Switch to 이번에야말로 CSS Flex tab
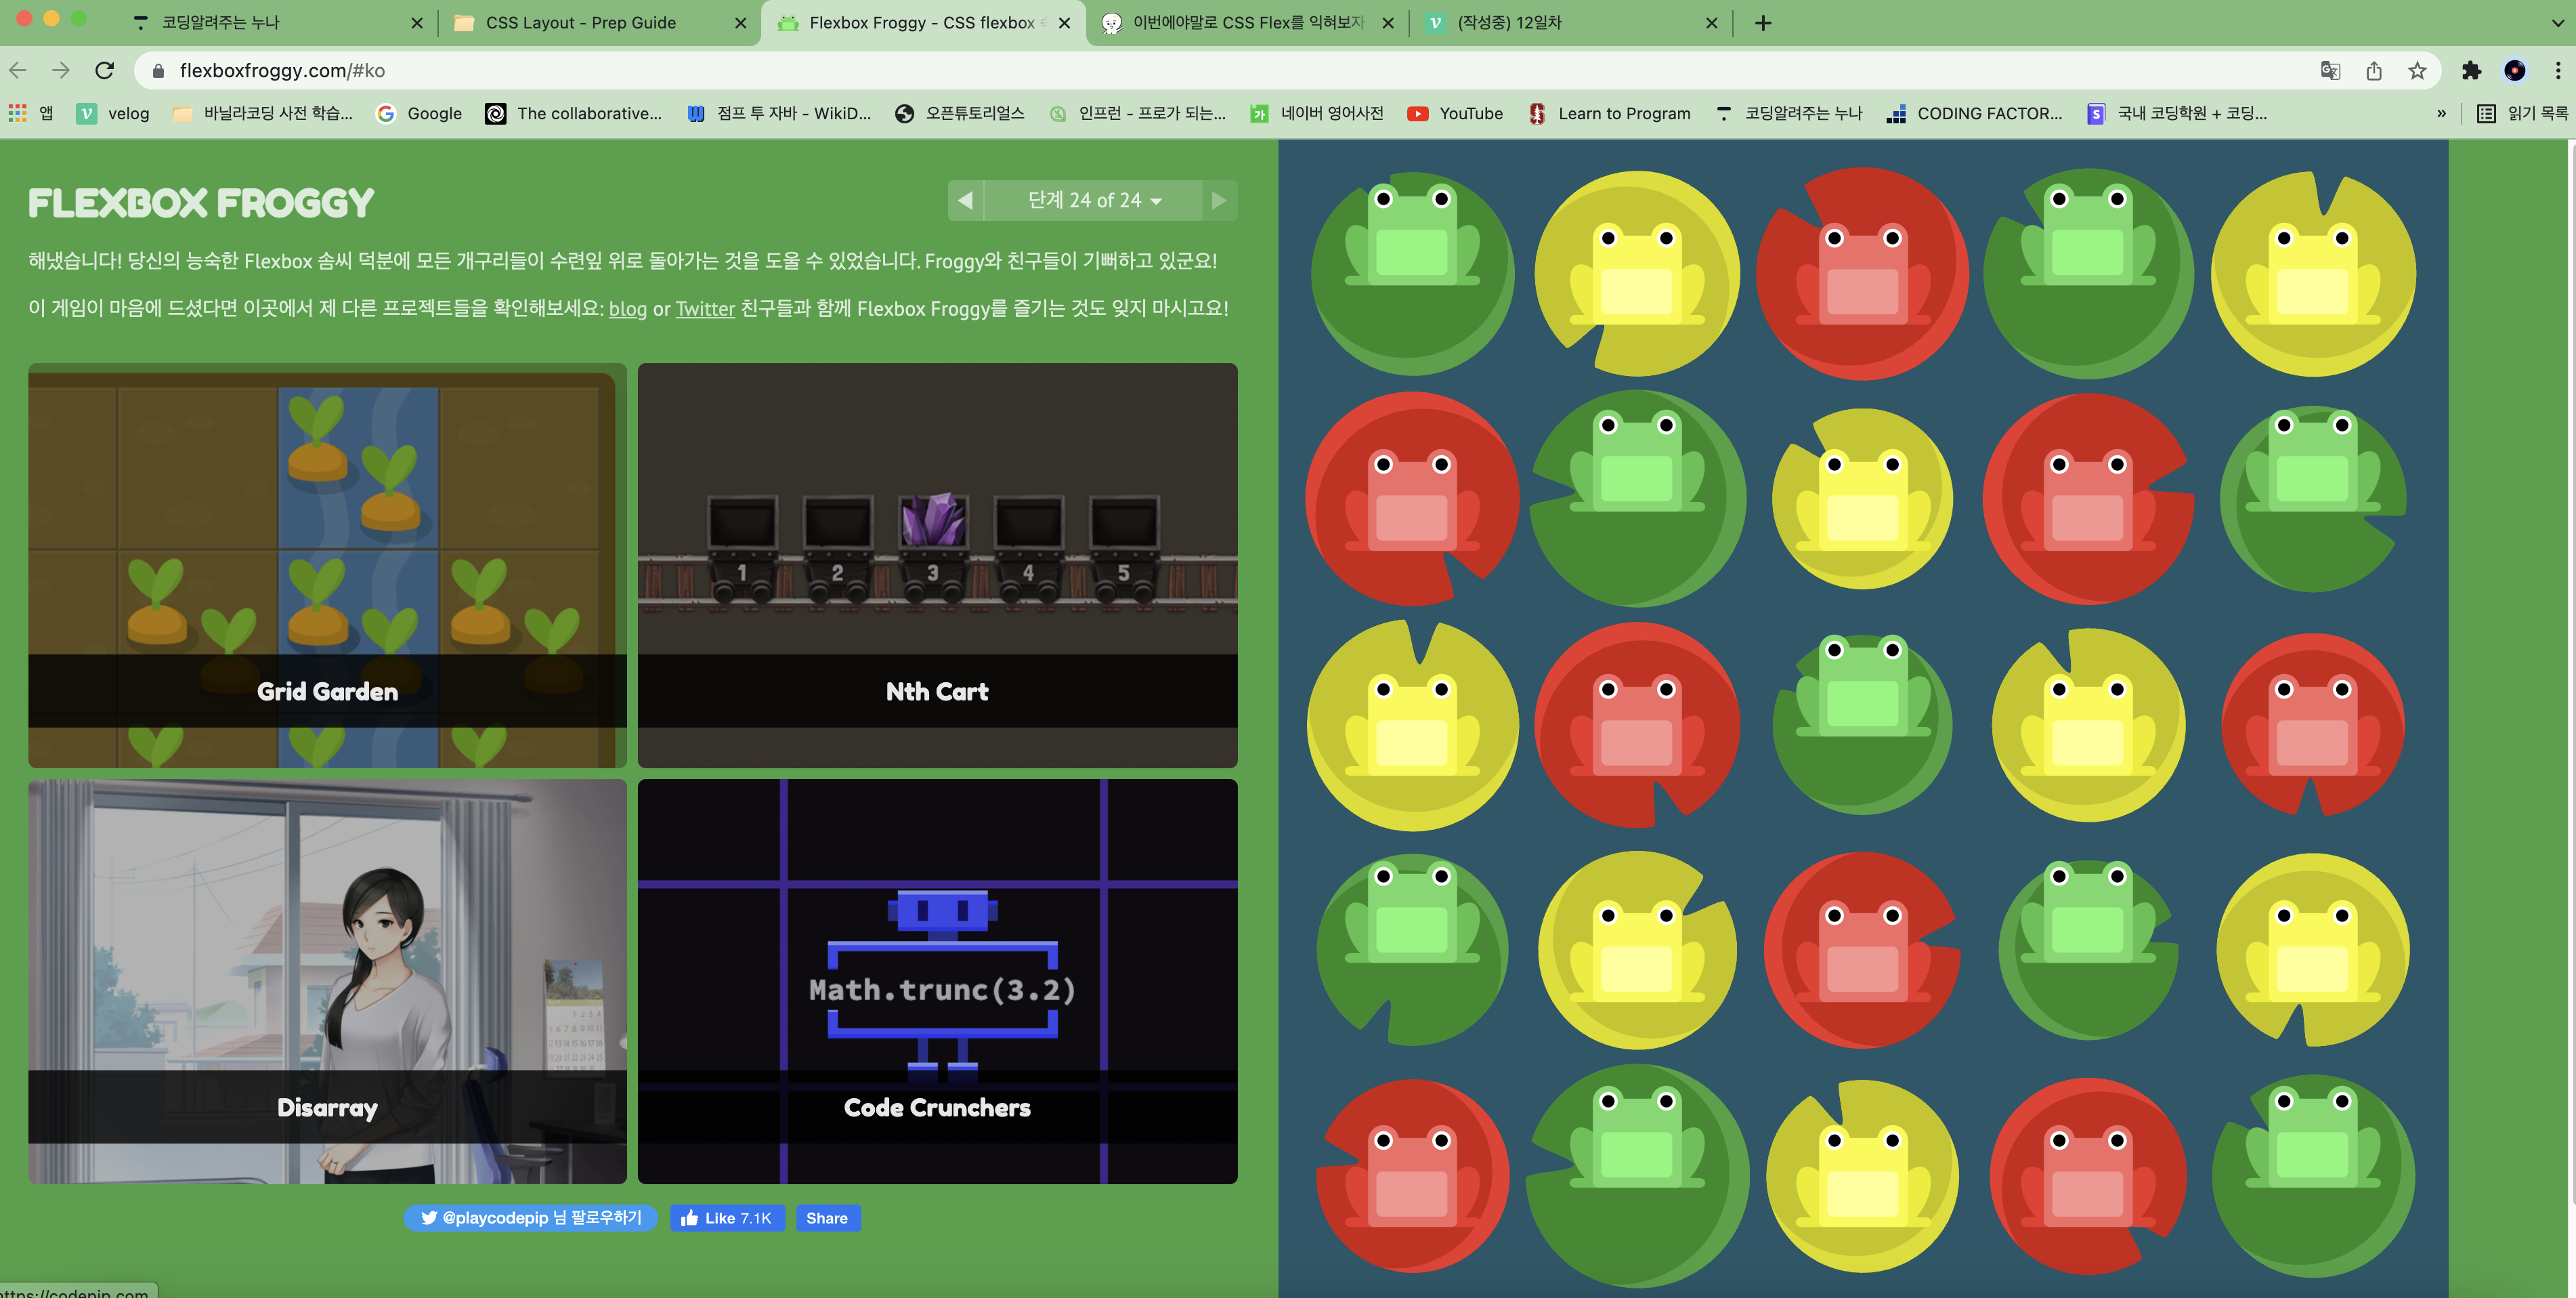 tap(1247, 22)
